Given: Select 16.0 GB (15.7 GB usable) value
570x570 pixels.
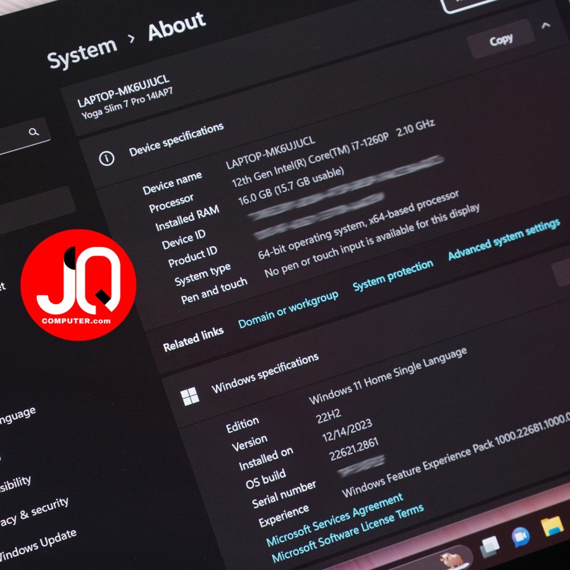Looking at the screenshot, I should [x=291, y=186].
